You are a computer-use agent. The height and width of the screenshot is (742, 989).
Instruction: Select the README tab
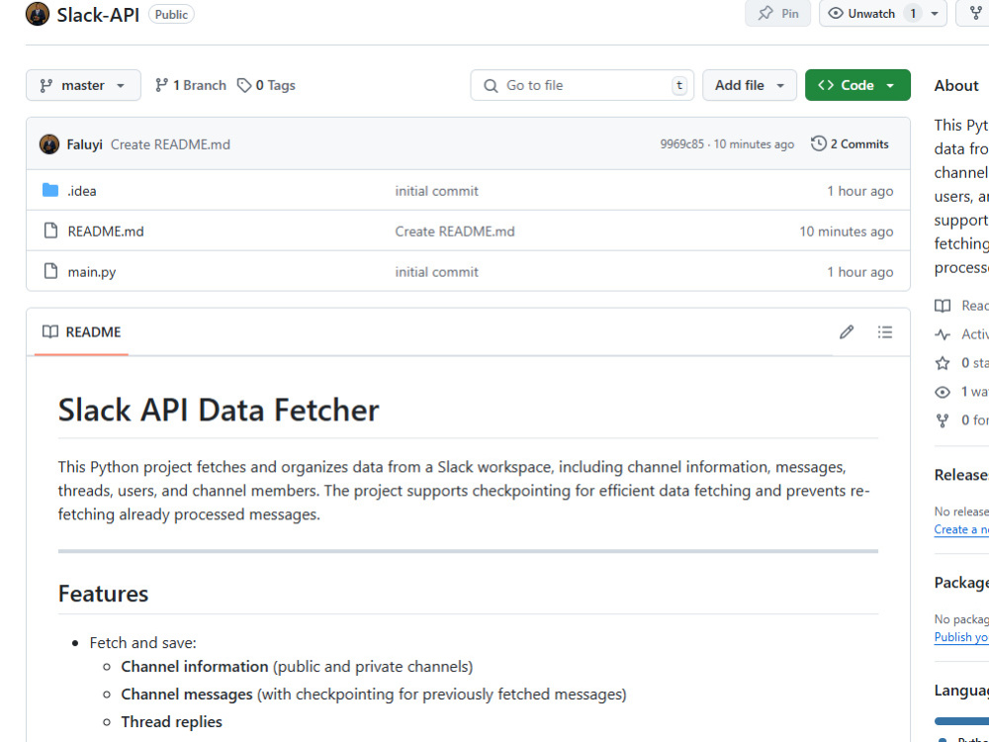[81, 331]
